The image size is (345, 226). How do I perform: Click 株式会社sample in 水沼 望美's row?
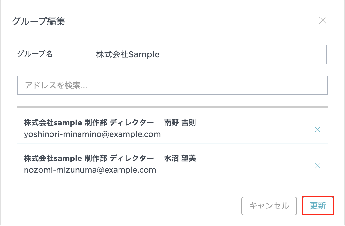tap(53, 158)
